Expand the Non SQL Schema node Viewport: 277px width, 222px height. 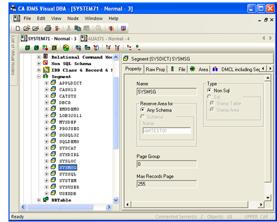38,63
